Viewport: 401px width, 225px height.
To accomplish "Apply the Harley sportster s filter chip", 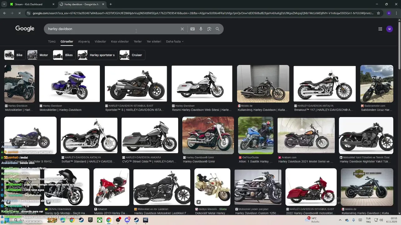I will pyautogui.click(x=97, y=55).
